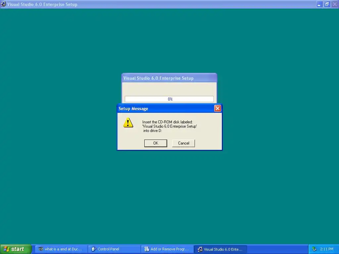The width and height of the screenshot is (339, 254).
Task: Cancel the CD-ROM insert prompt
Action: click(x=183, y=143)
